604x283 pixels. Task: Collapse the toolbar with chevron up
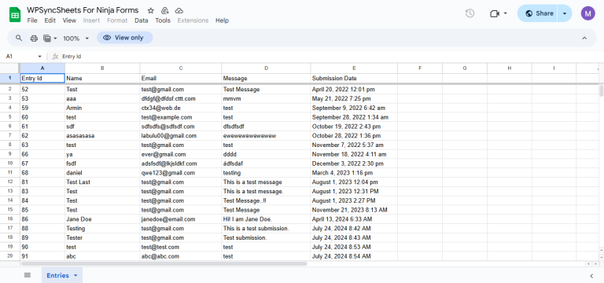coord(584,38)
